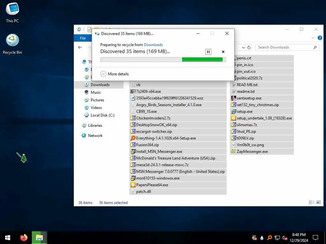Cancel the recycle operation with the small X

click(223, 52)
